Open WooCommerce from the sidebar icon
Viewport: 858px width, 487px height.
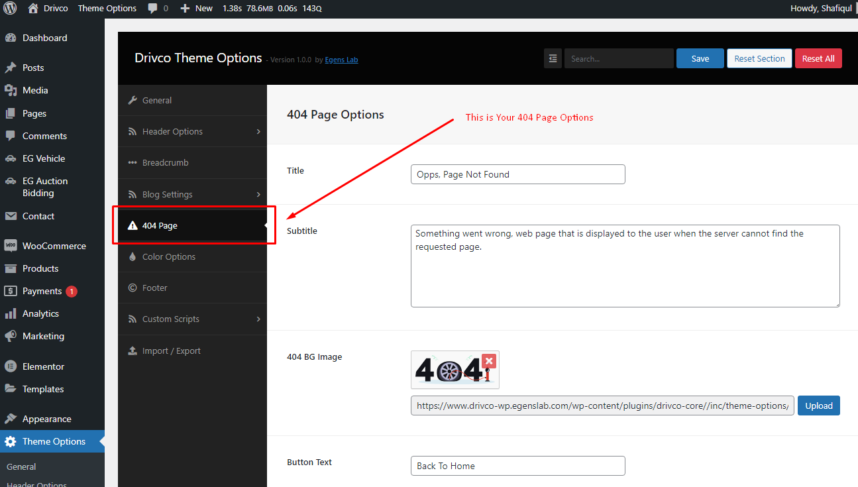(11, 246)
